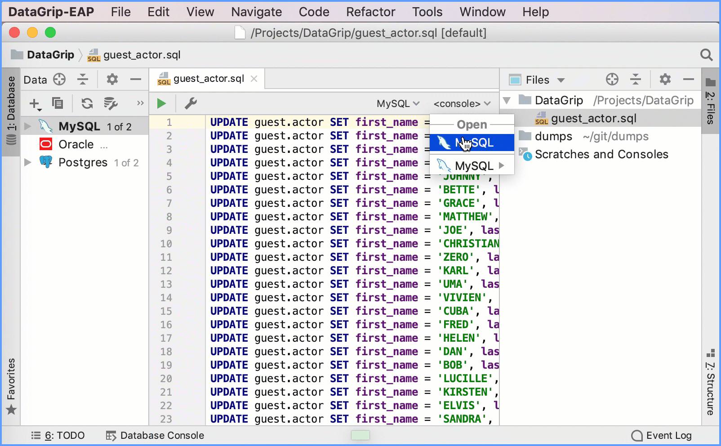Open the Tools menu
Screen dimensions: 721x446
pos(427,12)
